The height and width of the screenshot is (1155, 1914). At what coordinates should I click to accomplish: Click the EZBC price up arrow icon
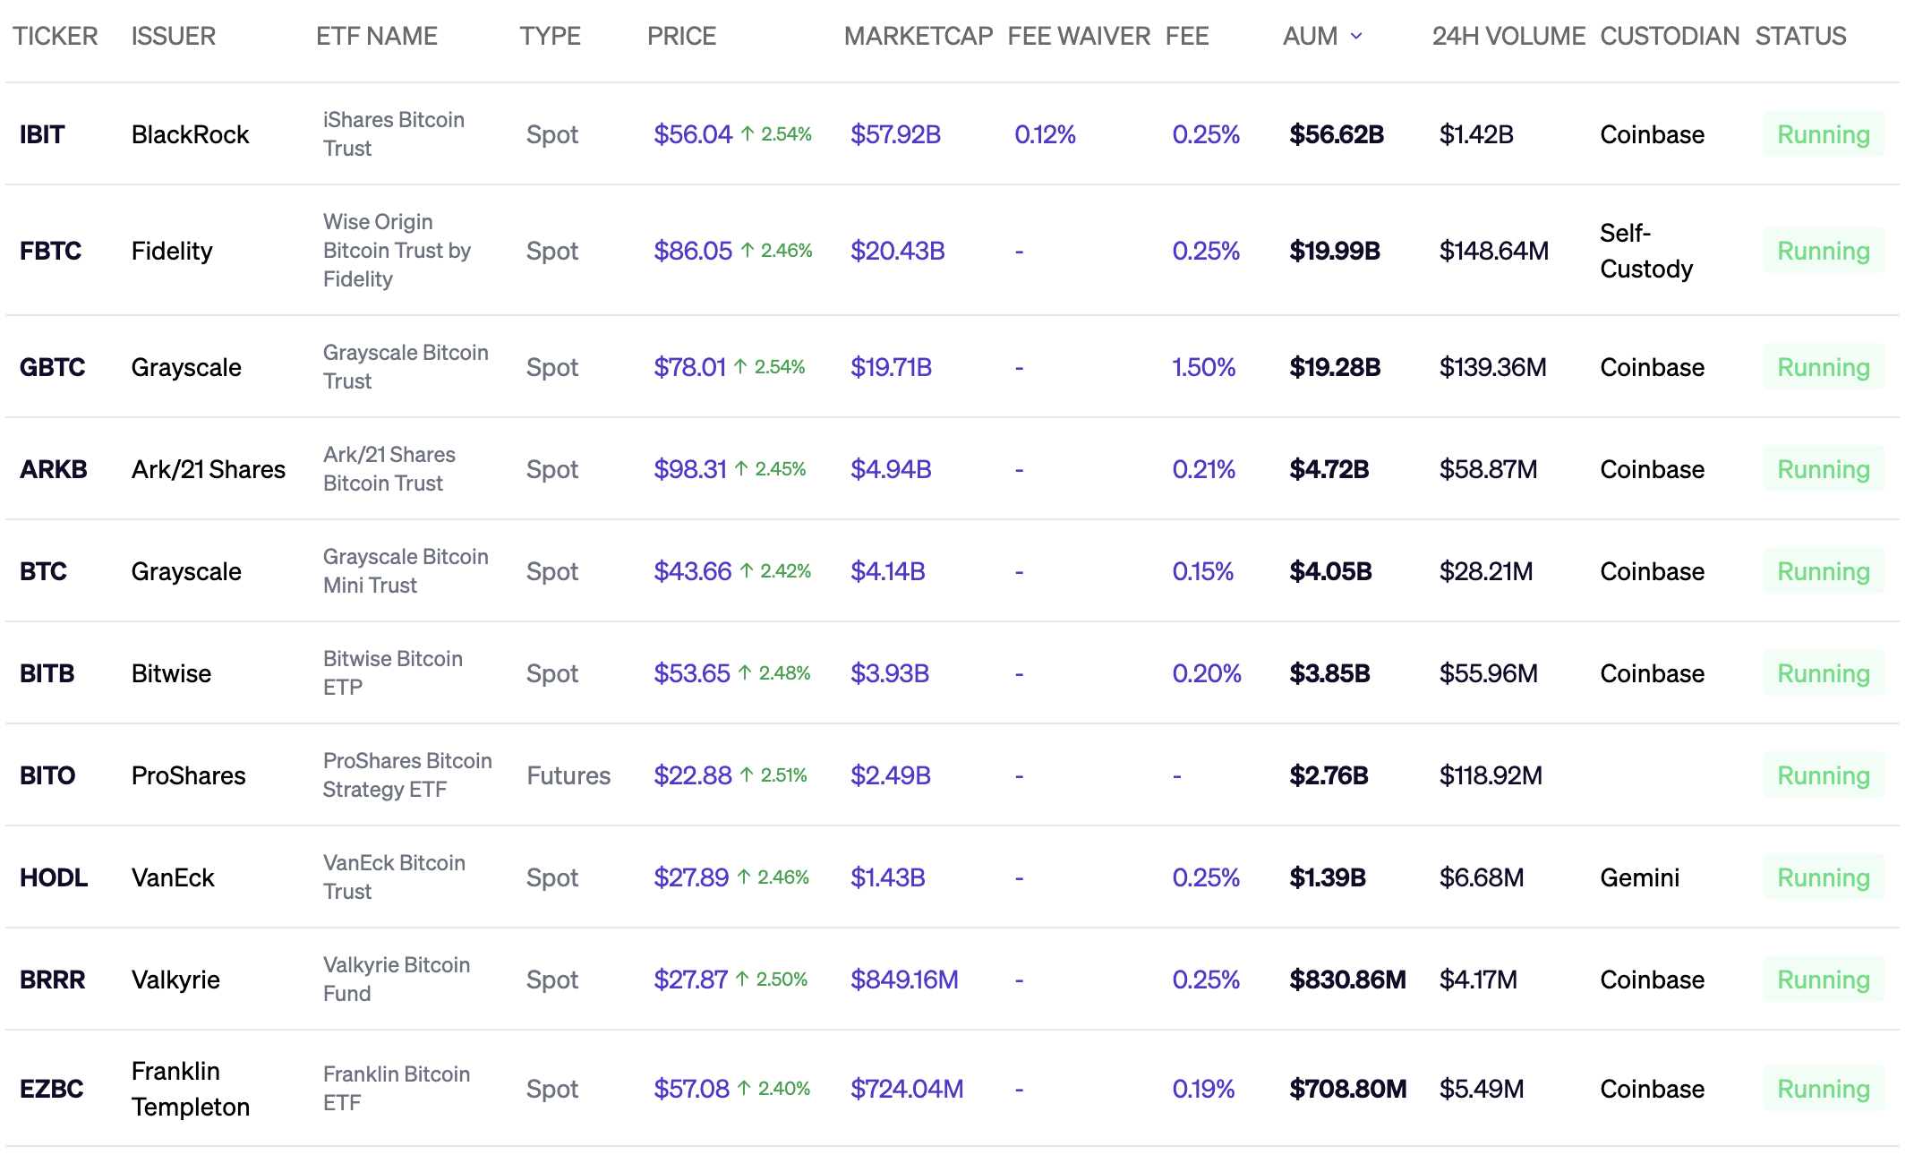pyautogui.click(x=744, y=1089)
